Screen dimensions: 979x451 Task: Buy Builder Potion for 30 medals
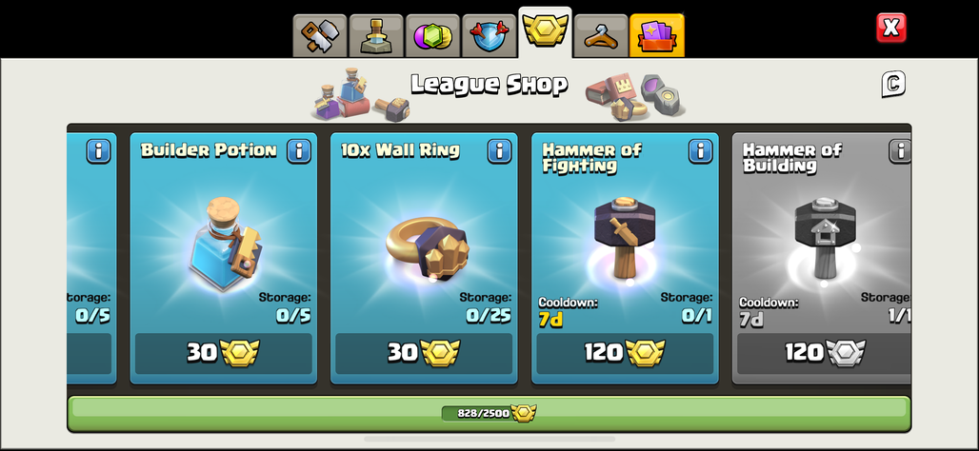(224, 353)
